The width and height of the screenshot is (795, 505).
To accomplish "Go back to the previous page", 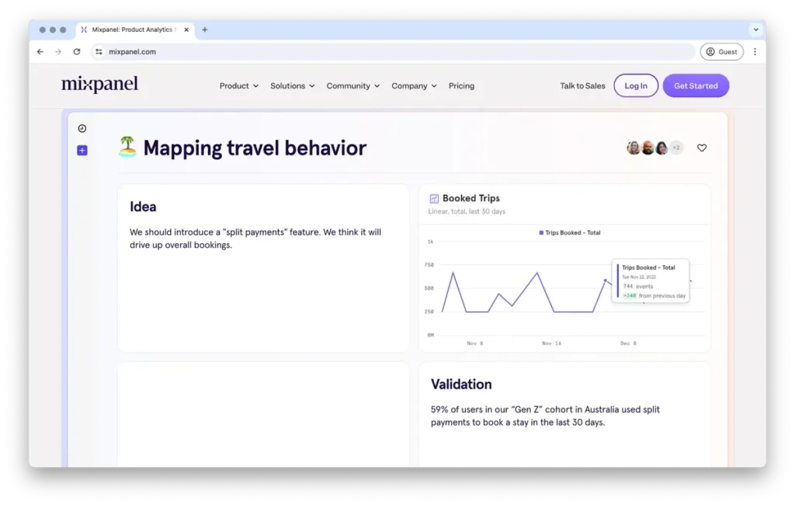I will pyautogui.click(x=40, y=52).
